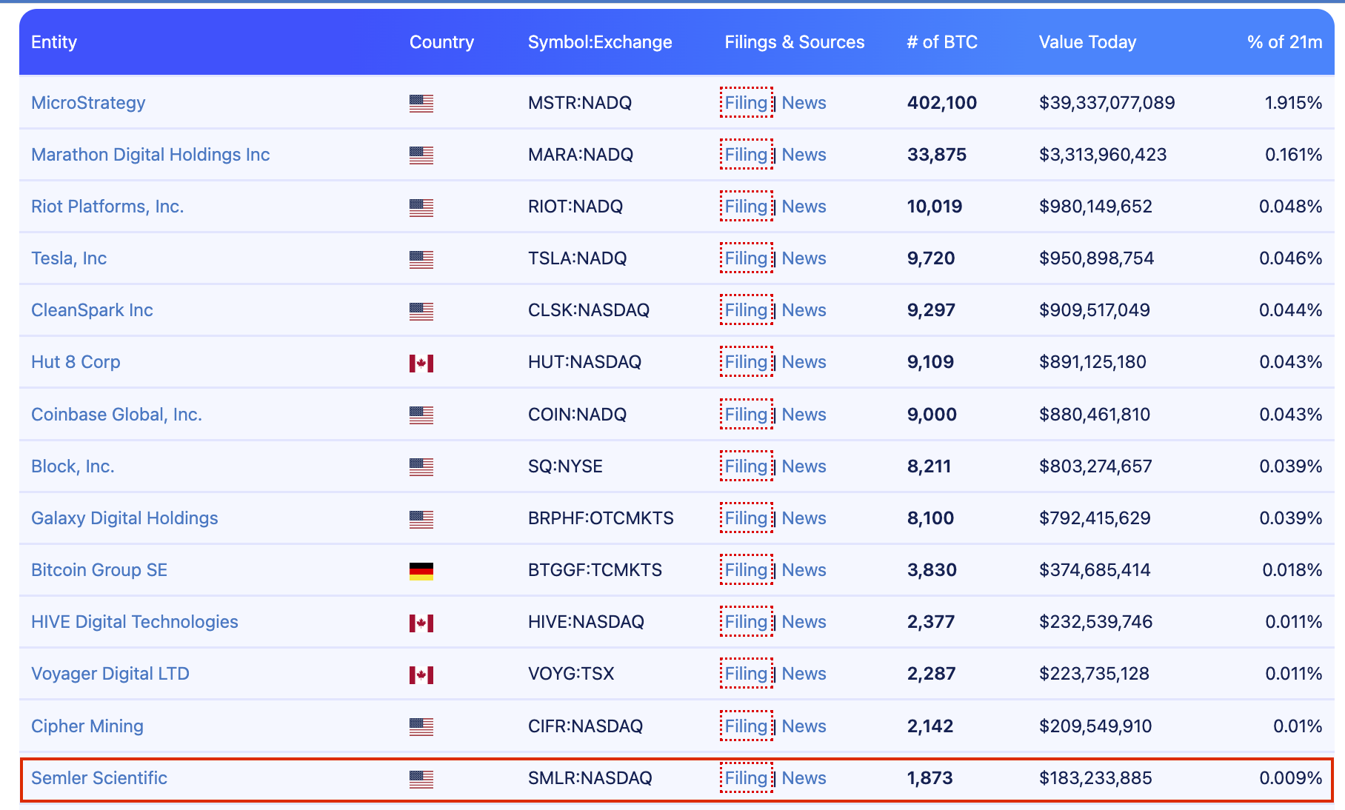Viewport: 1345px width, 810px height.
Task: Select the 1,873 BTC count cell
Action: [x=930, y=778]
